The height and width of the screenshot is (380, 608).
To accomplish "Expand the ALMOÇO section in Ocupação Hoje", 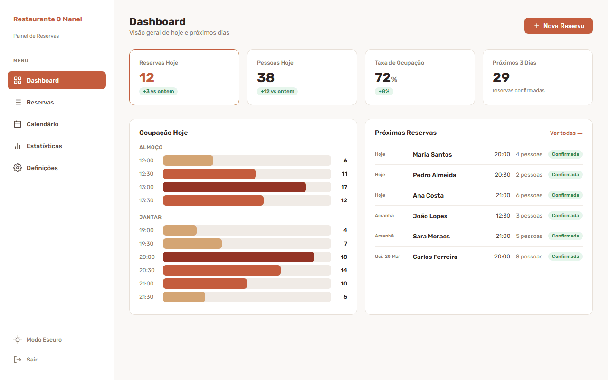I will coord(151,147).
